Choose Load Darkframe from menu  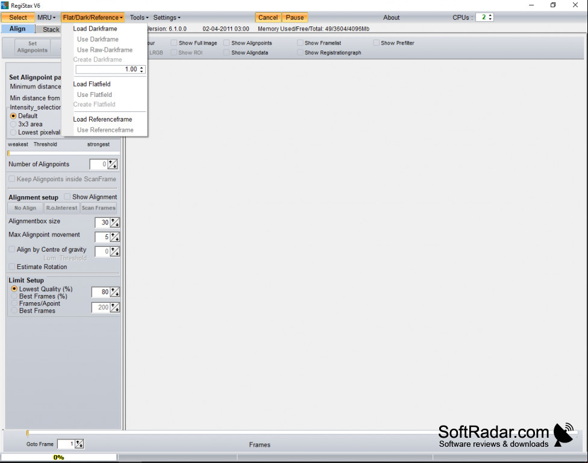95,28
